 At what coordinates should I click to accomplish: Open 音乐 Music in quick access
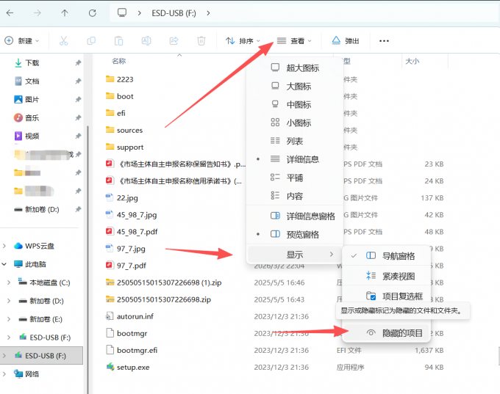coord(32,117)
